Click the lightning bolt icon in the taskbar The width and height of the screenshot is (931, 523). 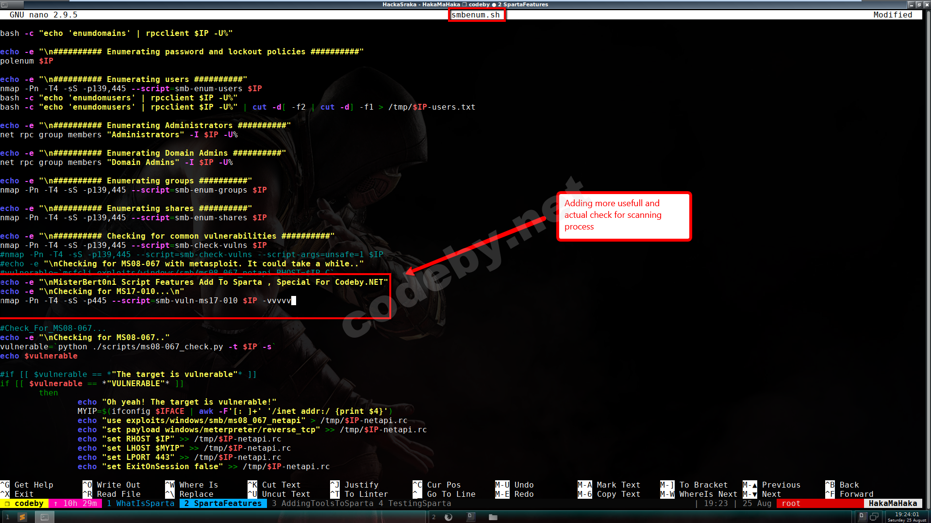tap(22, 517)
